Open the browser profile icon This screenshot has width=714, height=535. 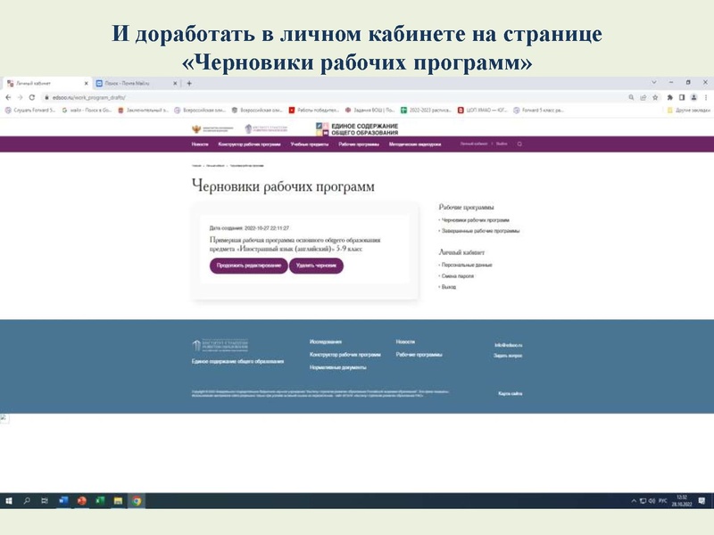click(x=693, y=93)
